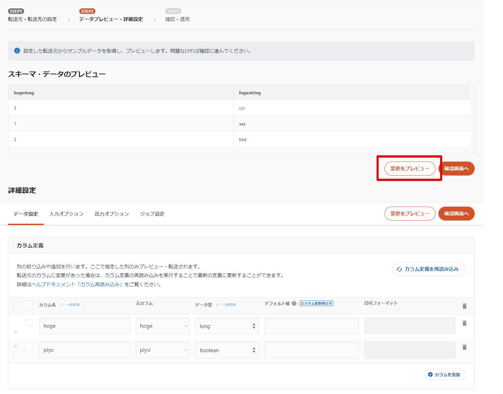Click the default value field for hoge
The image size is (503, 394).
pos(312,326)
